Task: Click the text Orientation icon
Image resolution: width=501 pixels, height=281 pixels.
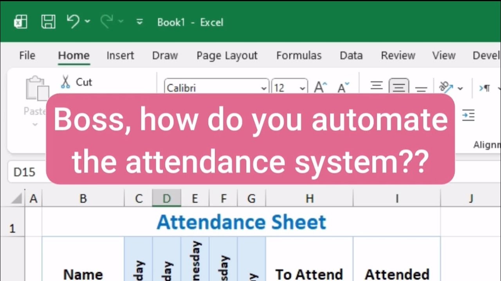Action: coord(446,87)
